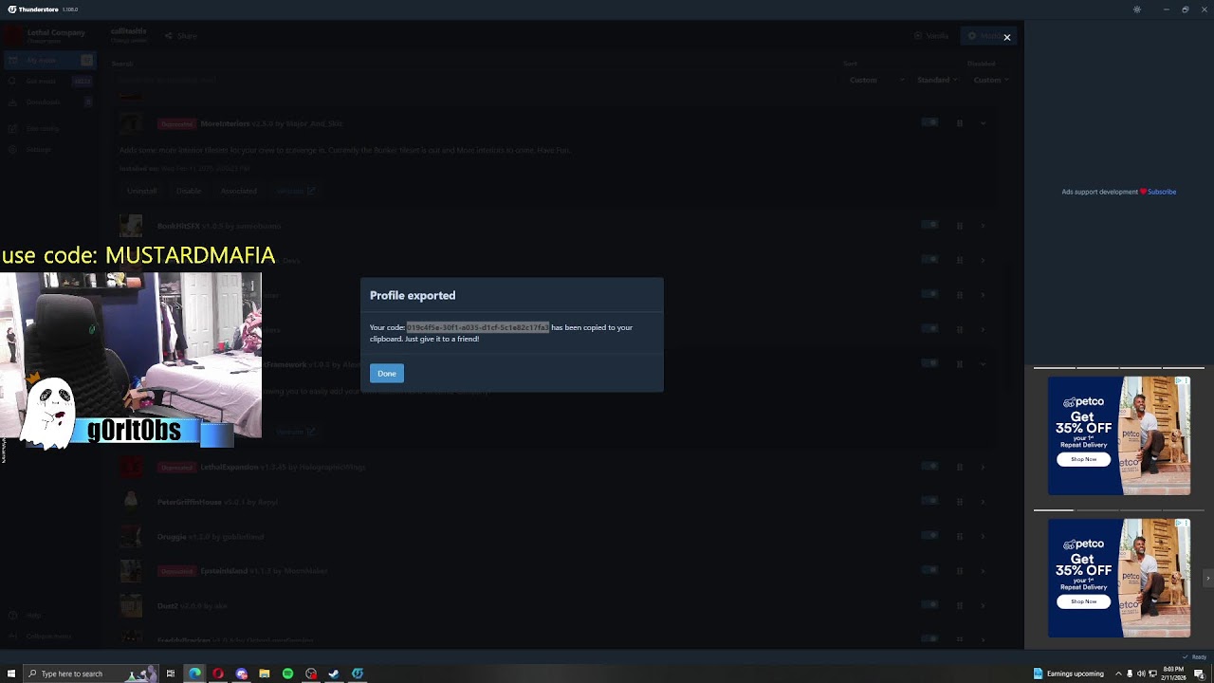Open the MoreInteriors Website link
The height and width of the screenshot is (683, 1214).
(x=295, y=191)
